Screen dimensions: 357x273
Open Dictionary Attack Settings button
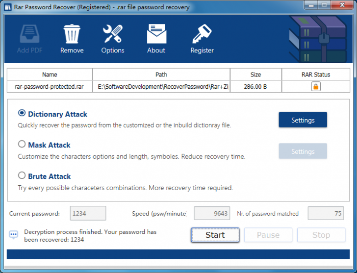point(303,120)
